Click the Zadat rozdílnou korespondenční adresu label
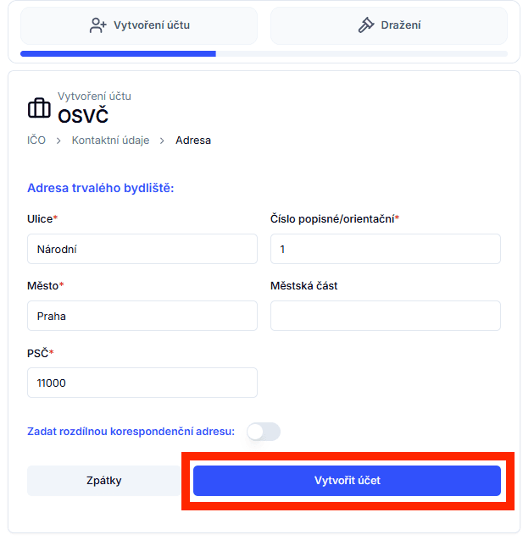 pos(131,432)
